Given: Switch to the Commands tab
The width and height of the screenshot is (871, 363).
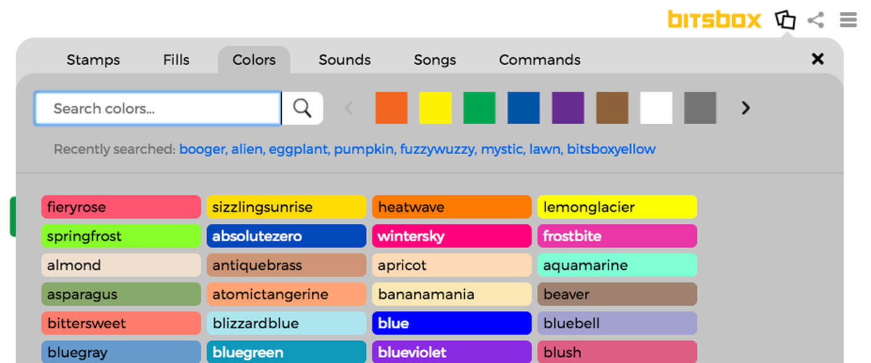Looking at the screenshot, I should click(x=539, y=60).
